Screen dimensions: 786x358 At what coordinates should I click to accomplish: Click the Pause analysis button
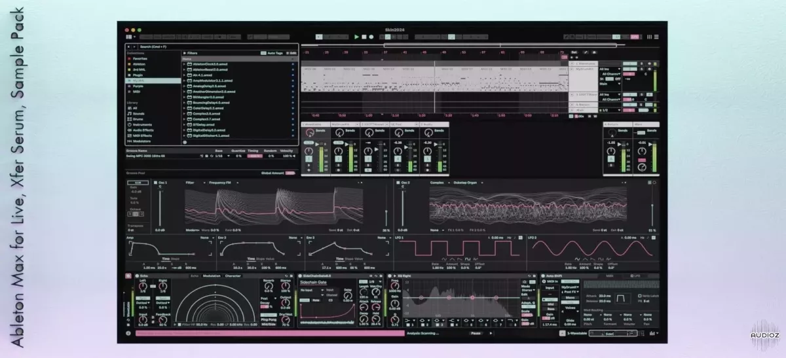pos(476,332)
